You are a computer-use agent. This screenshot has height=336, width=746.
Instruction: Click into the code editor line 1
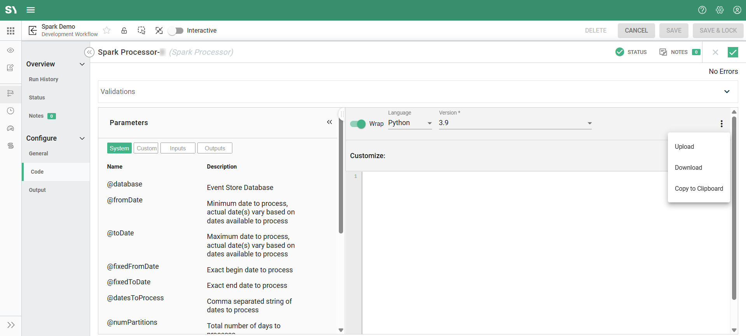[505, 176]
